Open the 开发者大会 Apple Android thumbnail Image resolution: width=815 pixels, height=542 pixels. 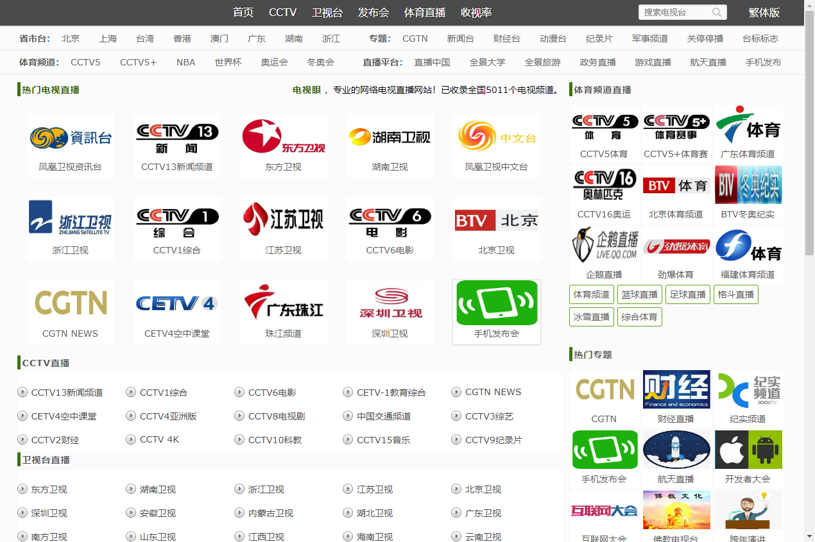point(748,450)
